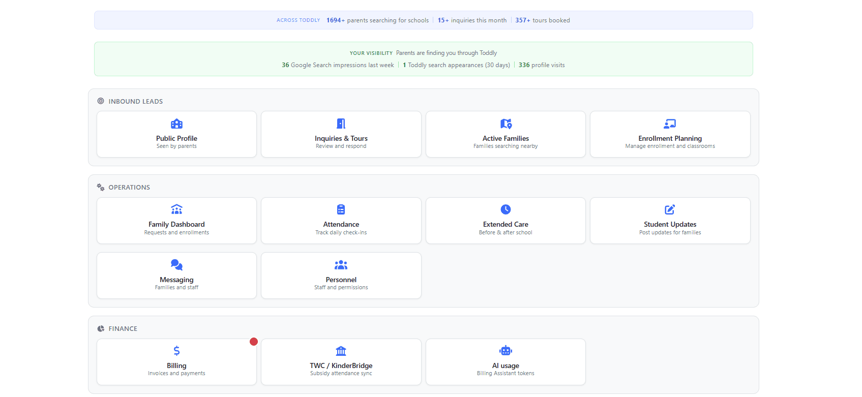862x397 pixels.
Task: Click 'Track daily check-ins' subtitle
Action: coord(341,232)
